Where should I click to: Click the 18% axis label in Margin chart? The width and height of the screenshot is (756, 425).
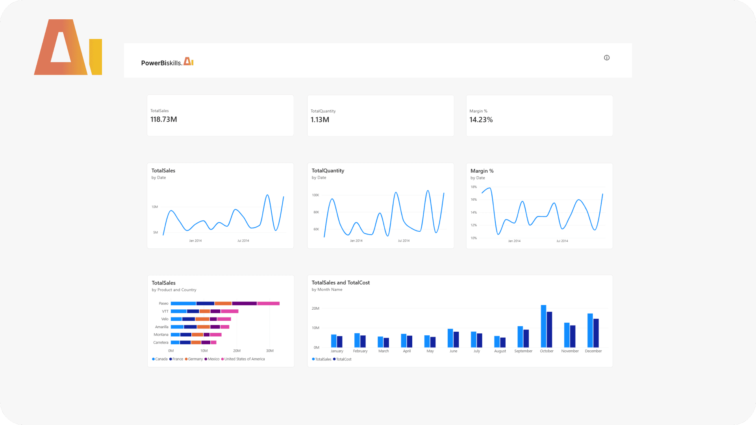coord(473,187)
